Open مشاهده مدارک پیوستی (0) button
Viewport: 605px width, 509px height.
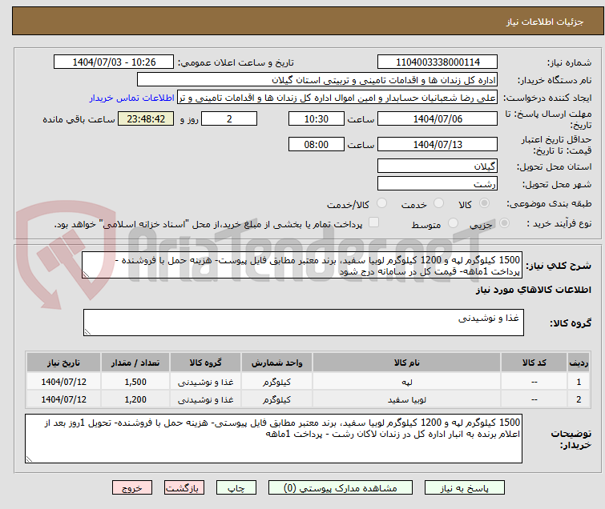[x=341, y=488]
